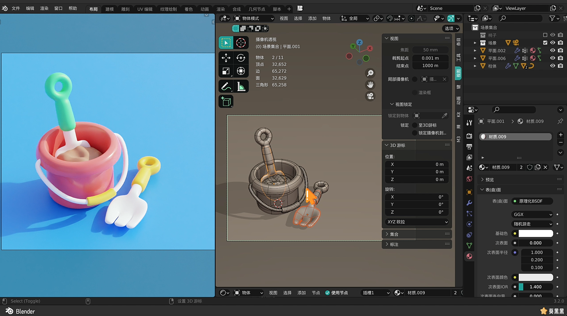This screenshot has height=316, width=567.
Task: Select the Measure tool
Action: point(241,86)
